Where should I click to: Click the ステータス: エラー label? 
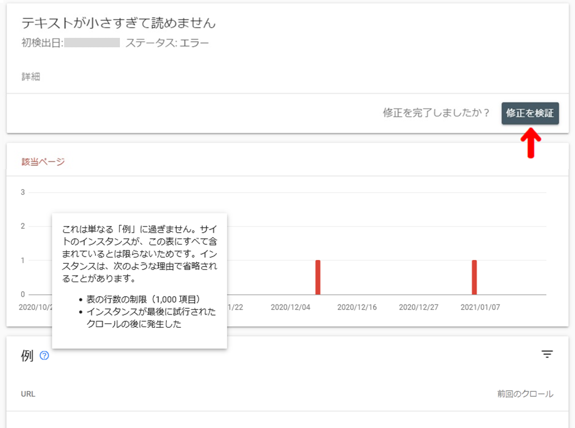[167, 43]
